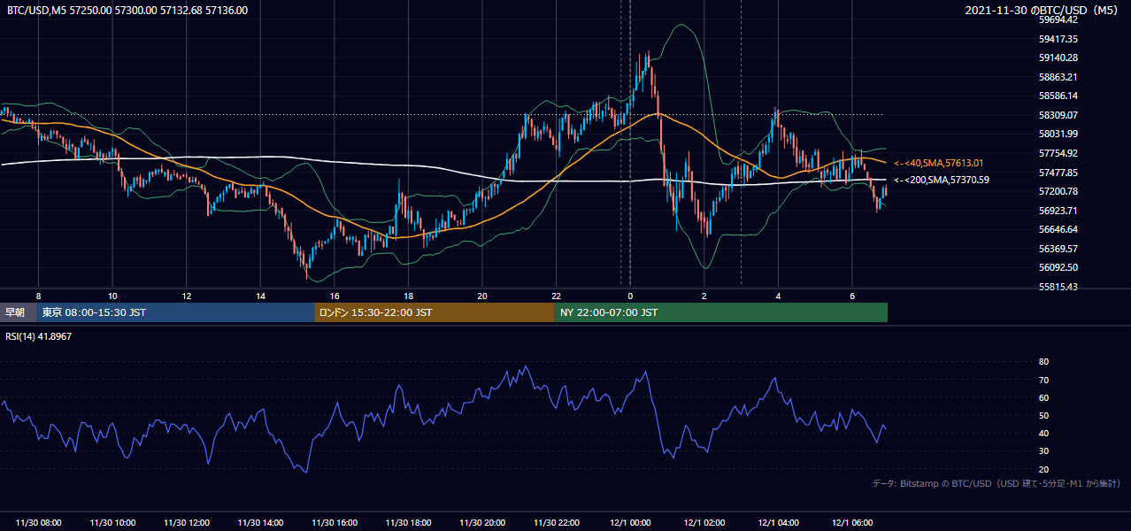
Task: Click RSI scale value 70
Action: [x=1043, y=380]
